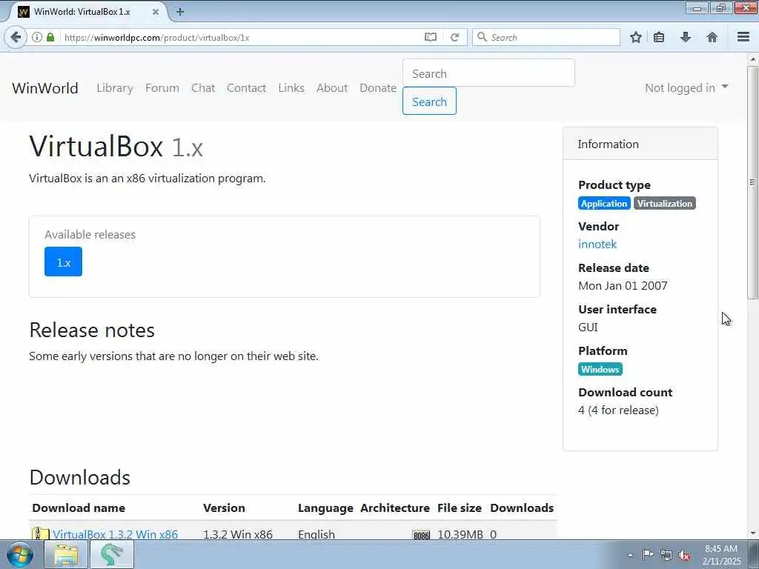This screenshot has width=759, height=569.
Task: Reload the page with the refresh icon
Action: (454, 37)
